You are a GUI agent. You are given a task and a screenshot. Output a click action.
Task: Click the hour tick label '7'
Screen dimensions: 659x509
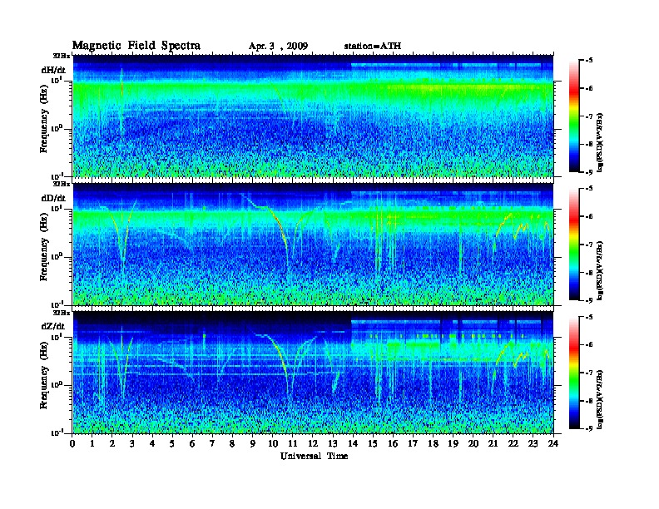pyautogui.click(x=212, y=444)
